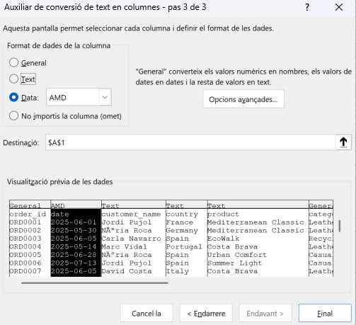Click date 2025-05-14 in preview
This screenshot has height=325, width=356.
[x=74, y=247]
